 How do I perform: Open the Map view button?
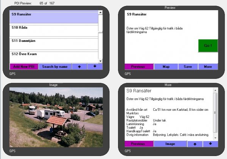(166, 67)
